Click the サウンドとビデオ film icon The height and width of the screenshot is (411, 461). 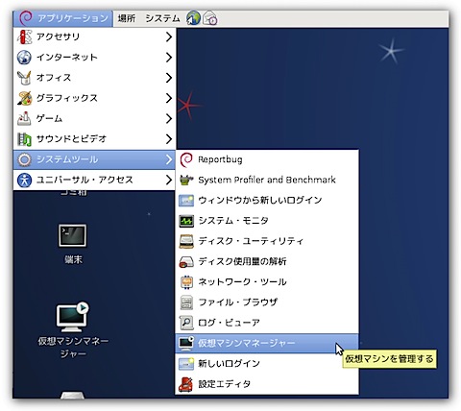(x=25, y=139)
